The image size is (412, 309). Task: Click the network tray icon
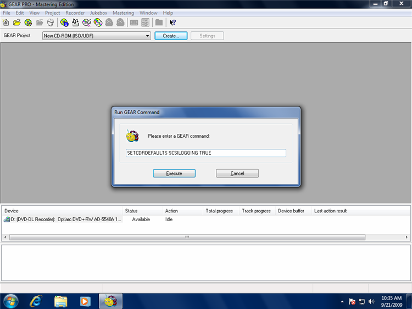pos(362,302)
